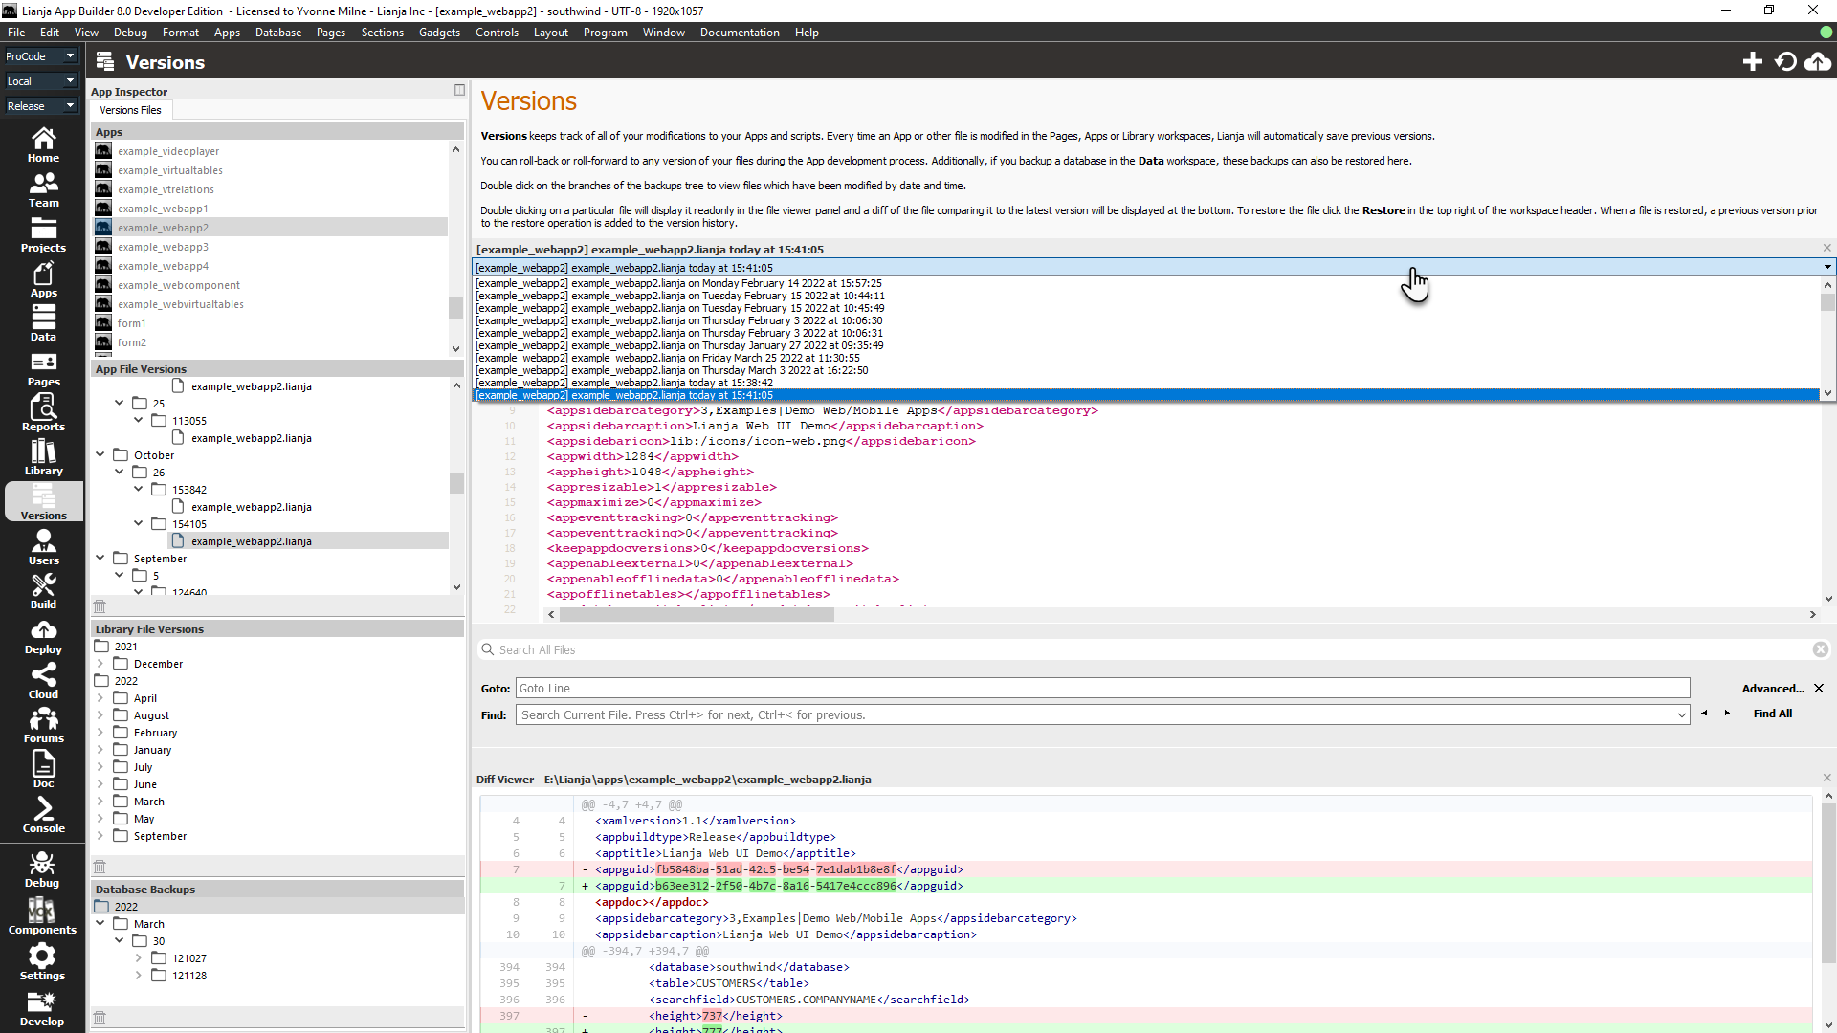Viewport: 1837px width, 1033px height.
Task: Click trash icon below App File Versions
Action: tap(100, 606)
